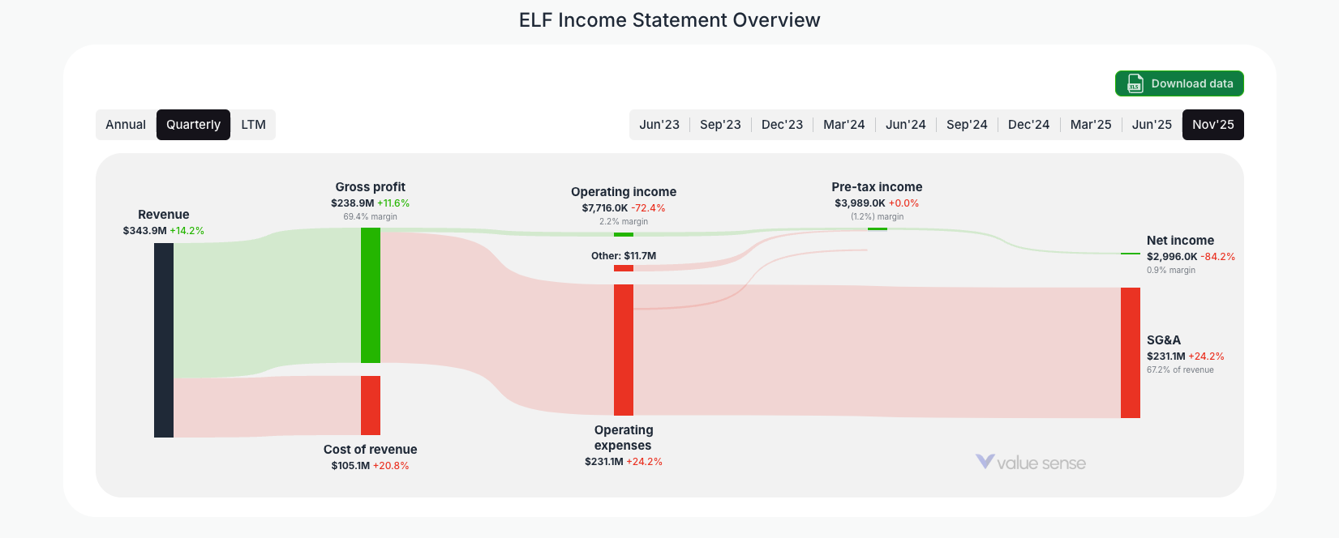
Task: Choose the Jun'25 quarter
Action: pos(1152,124)
